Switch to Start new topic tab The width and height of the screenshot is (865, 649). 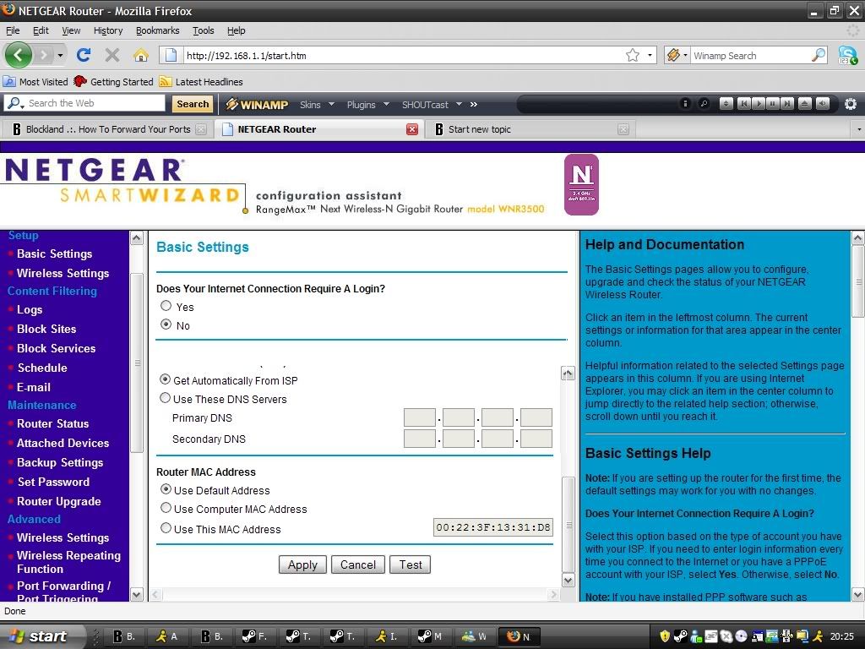tap(530, 129)
